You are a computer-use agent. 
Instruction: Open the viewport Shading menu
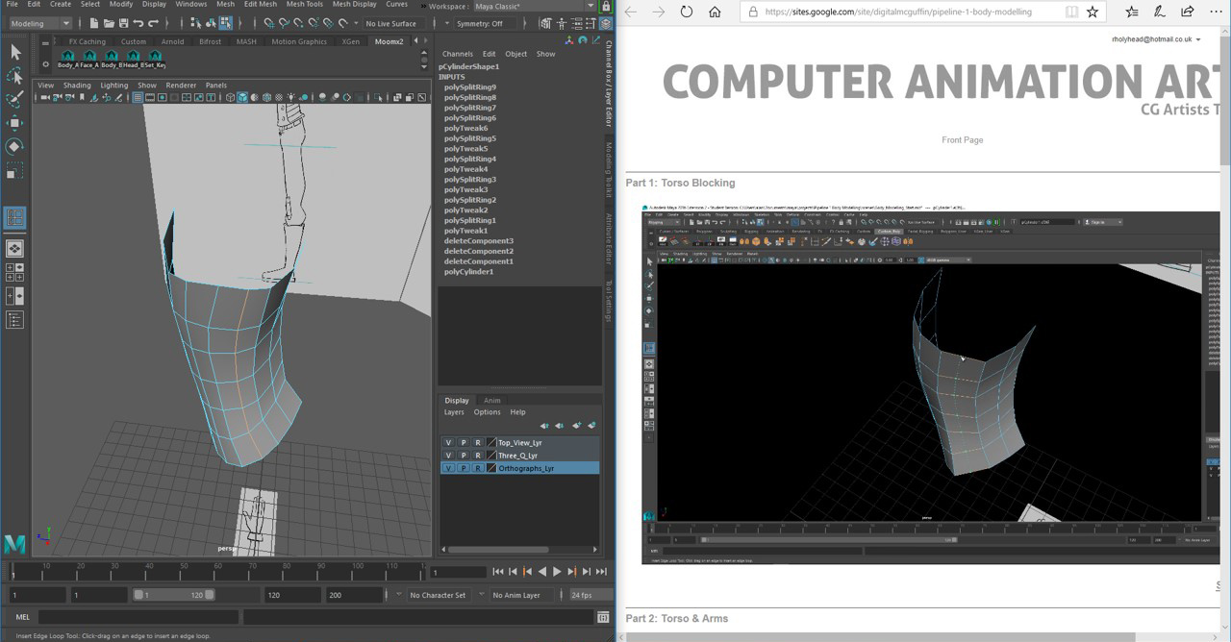[x=77, y=86]
